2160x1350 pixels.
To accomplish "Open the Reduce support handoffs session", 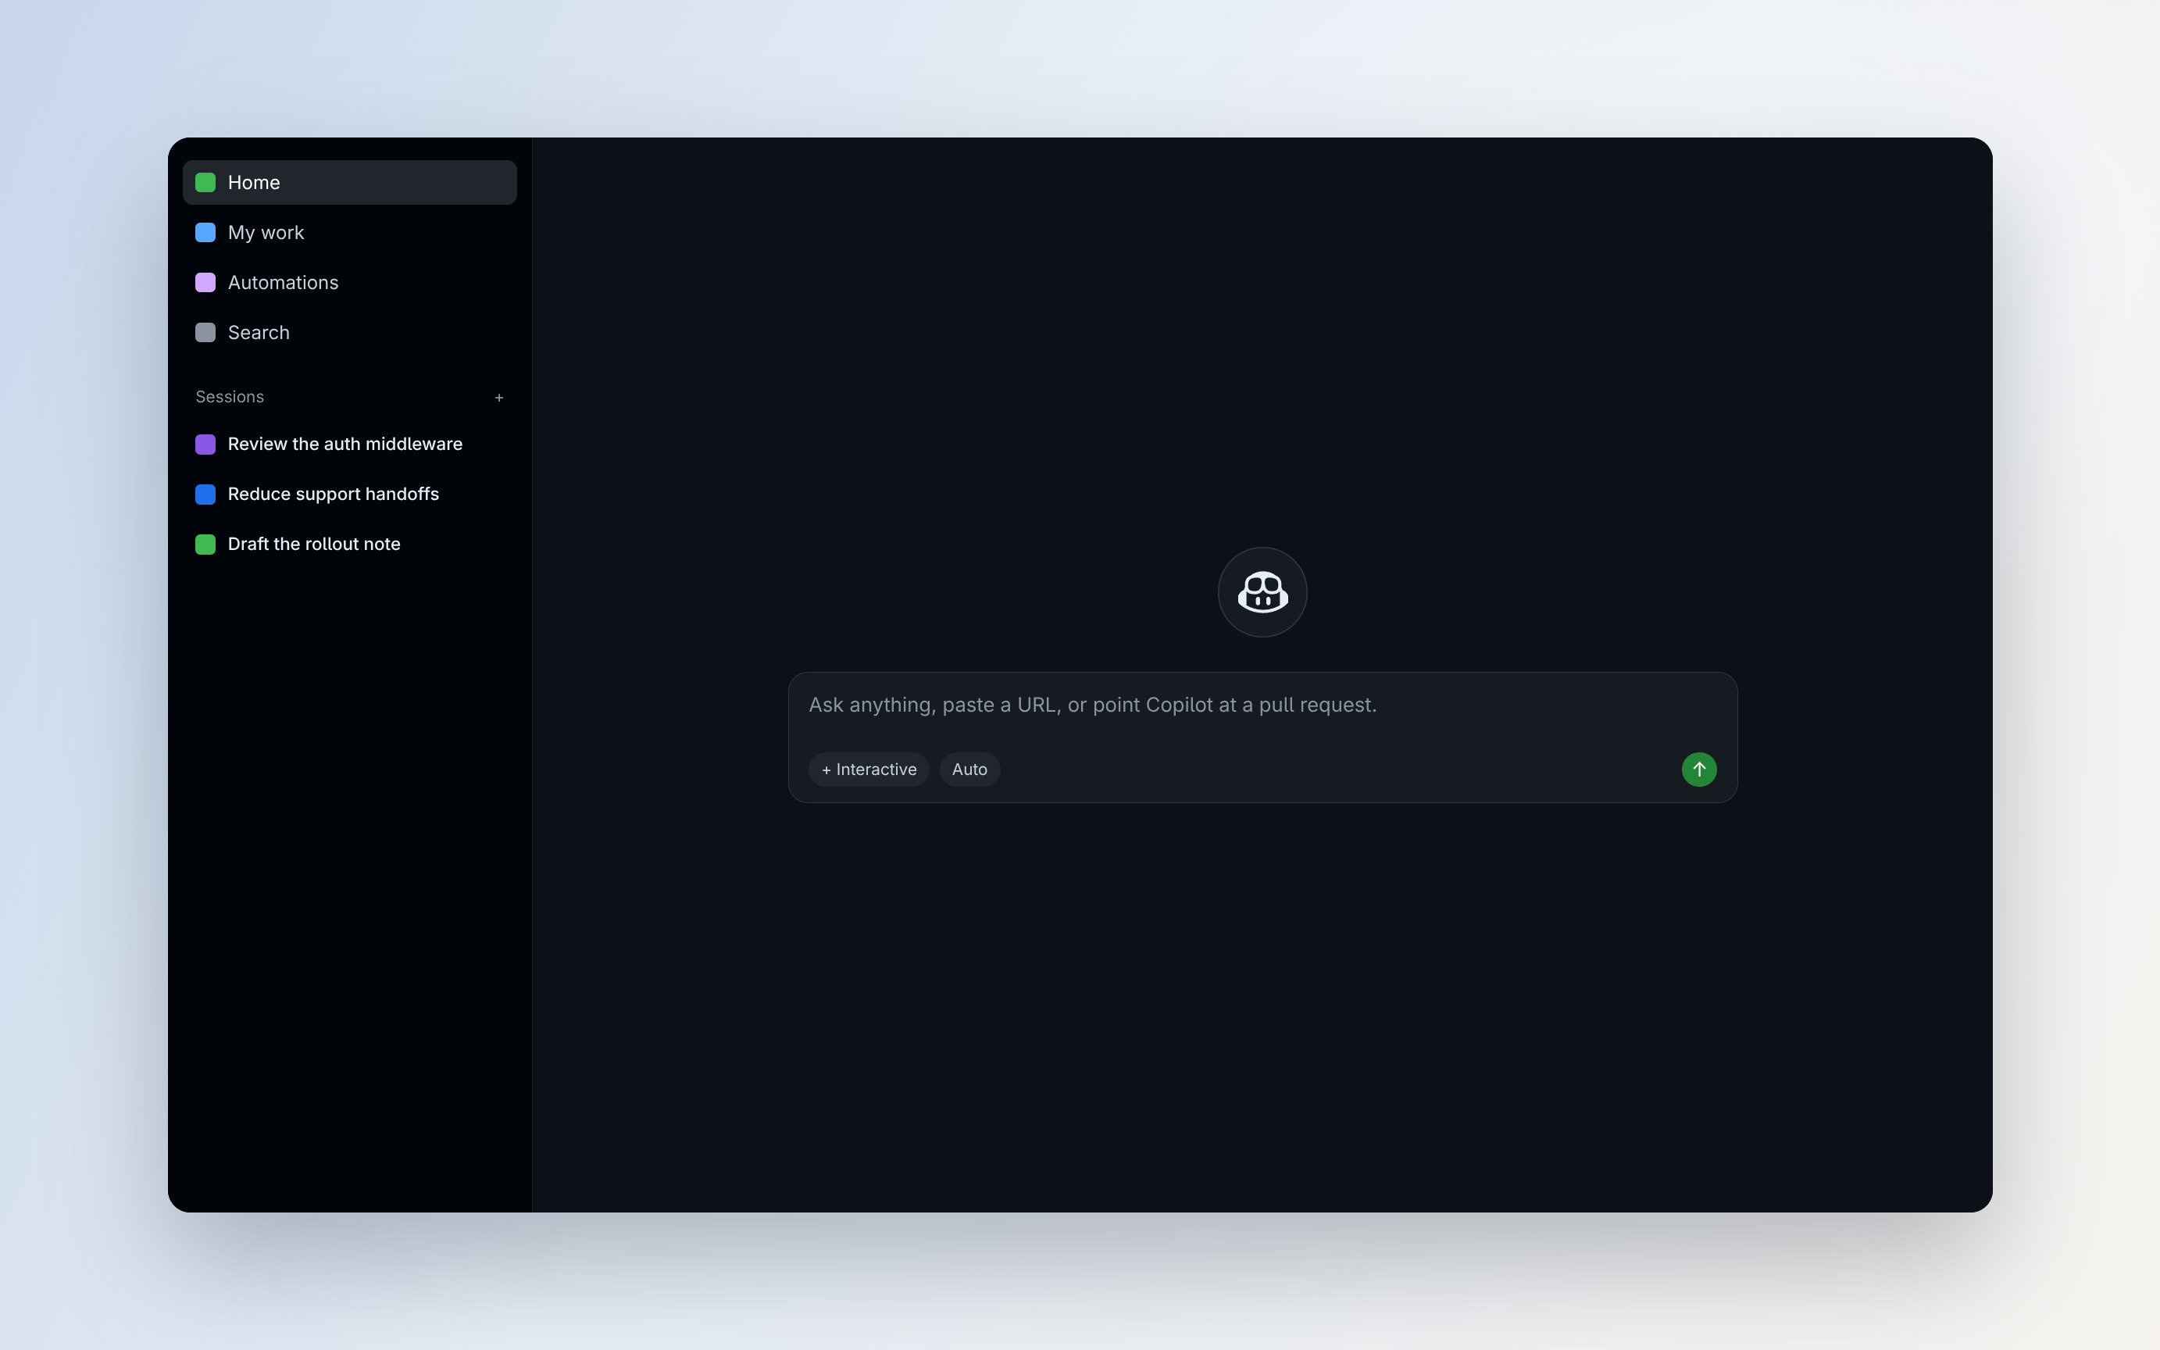I will click(349, 494).
